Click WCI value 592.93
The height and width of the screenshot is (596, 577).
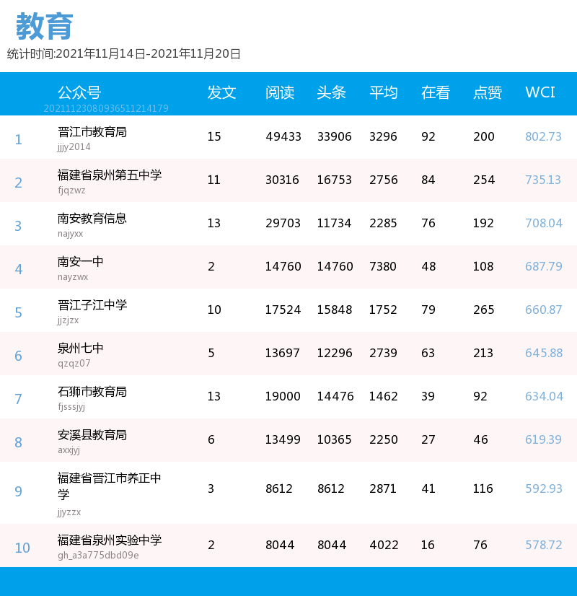coord(544,488)
